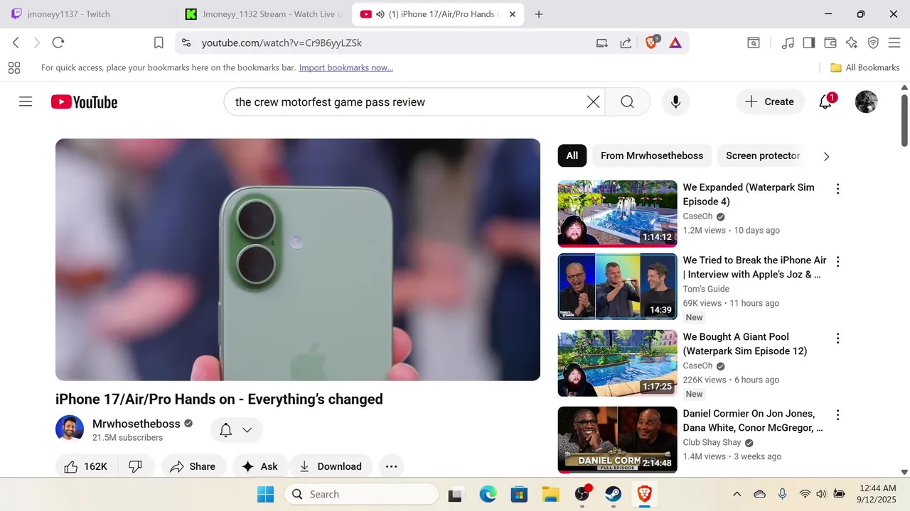The image size is (910, 511).
Task: Click the taskbar Search box
Action: tap(362, 494)
